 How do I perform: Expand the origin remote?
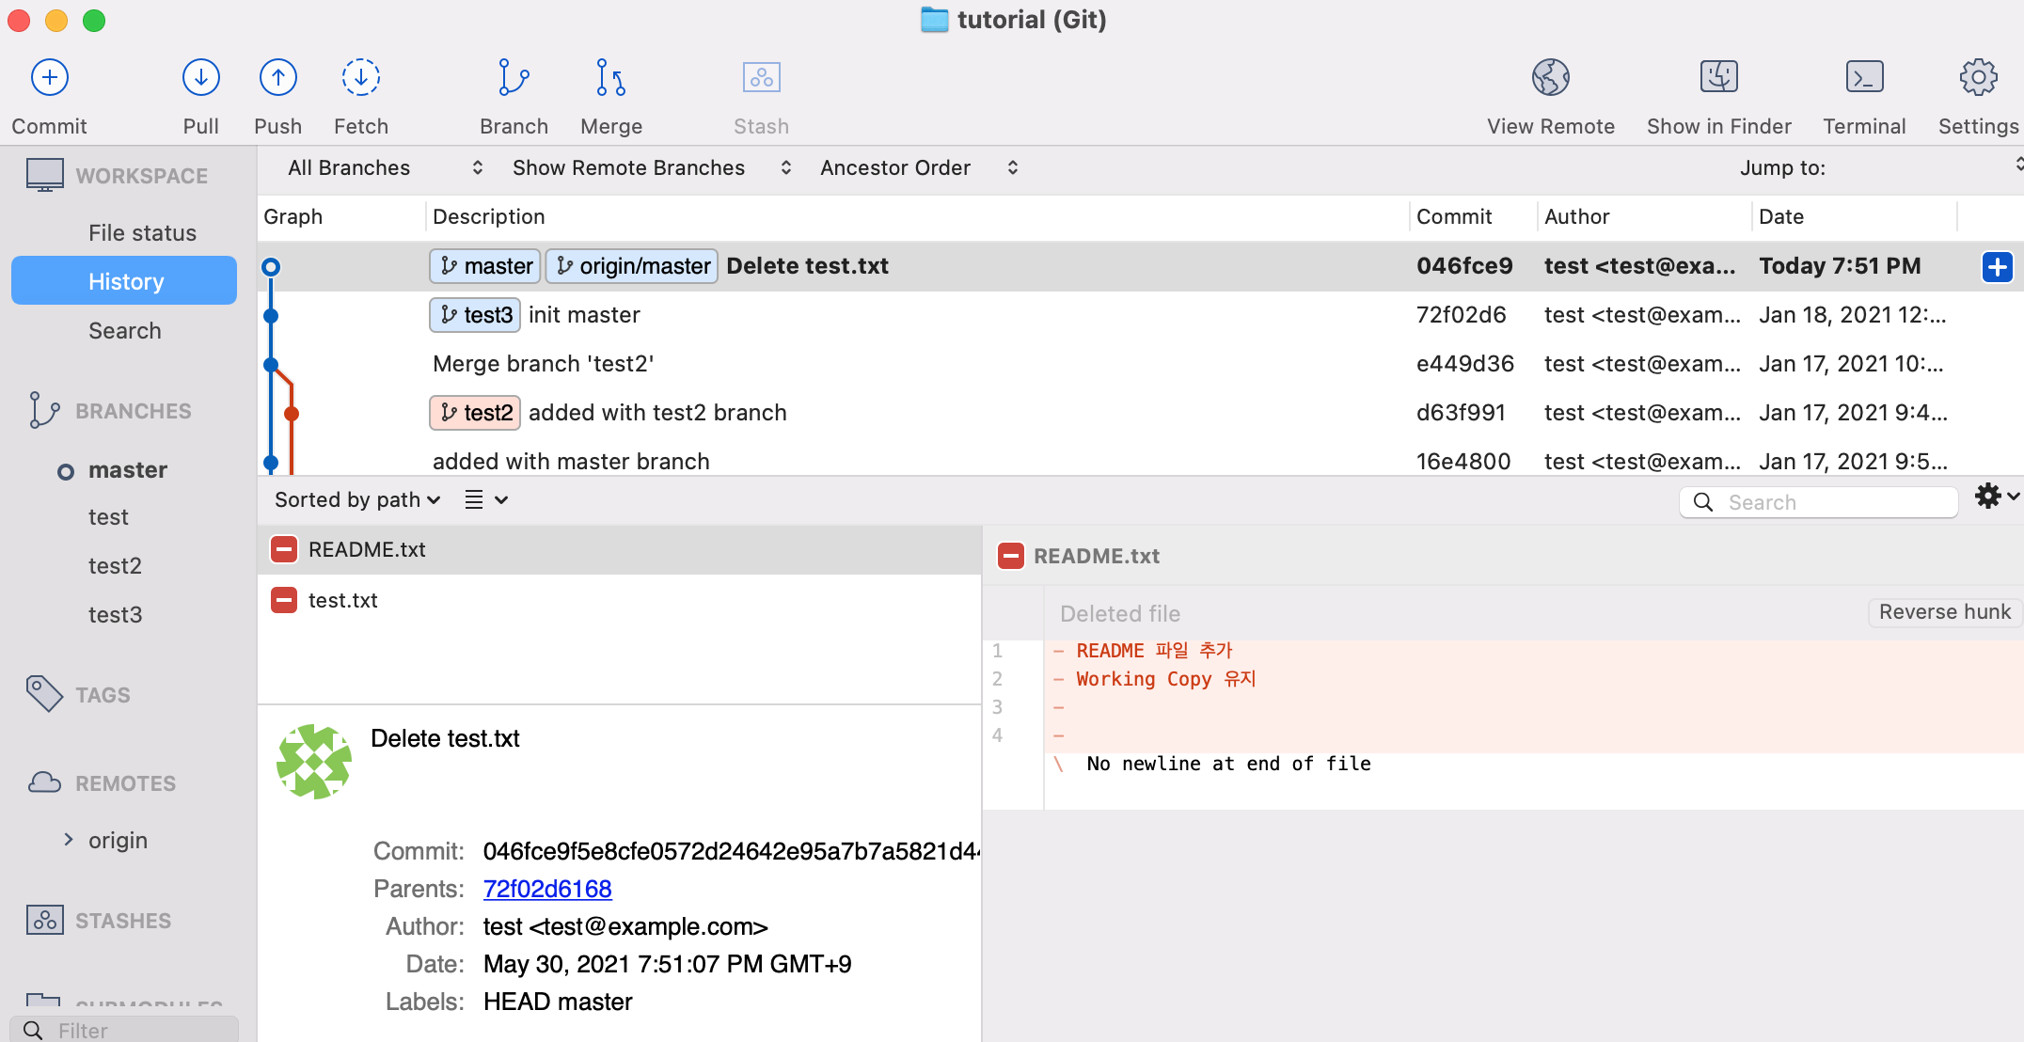[68, 840]
